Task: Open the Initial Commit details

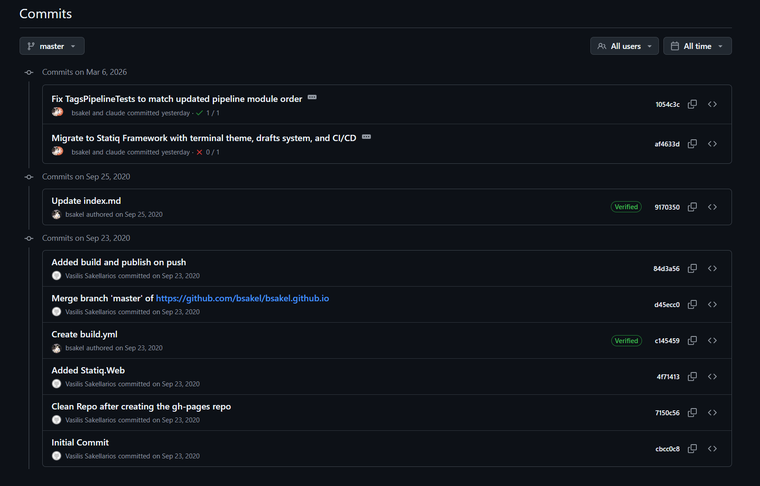Action: tap(80, 442)
